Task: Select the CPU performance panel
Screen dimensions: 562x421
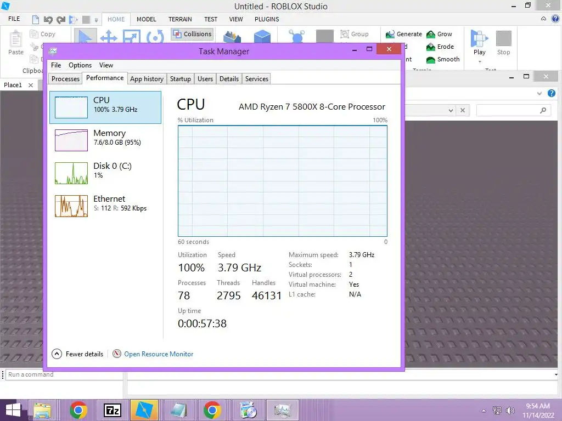Action: pos(105,107)
